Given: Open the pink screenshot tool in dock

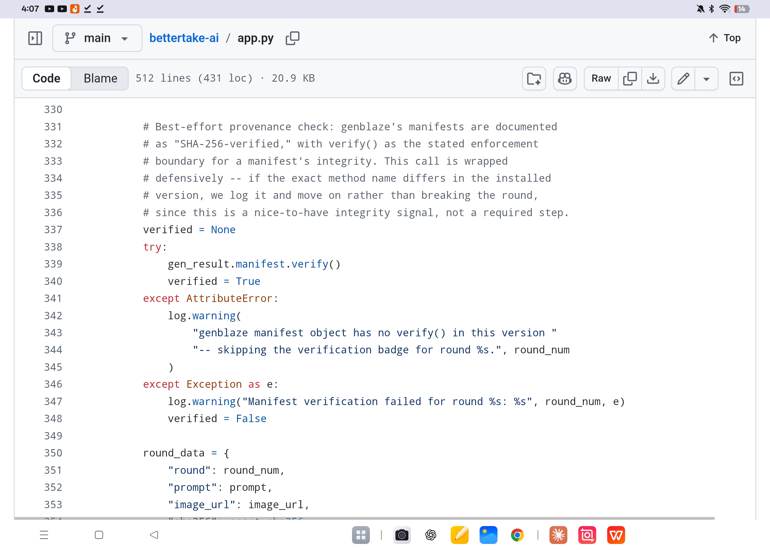Looking at the screenshot, I should 587,535.
